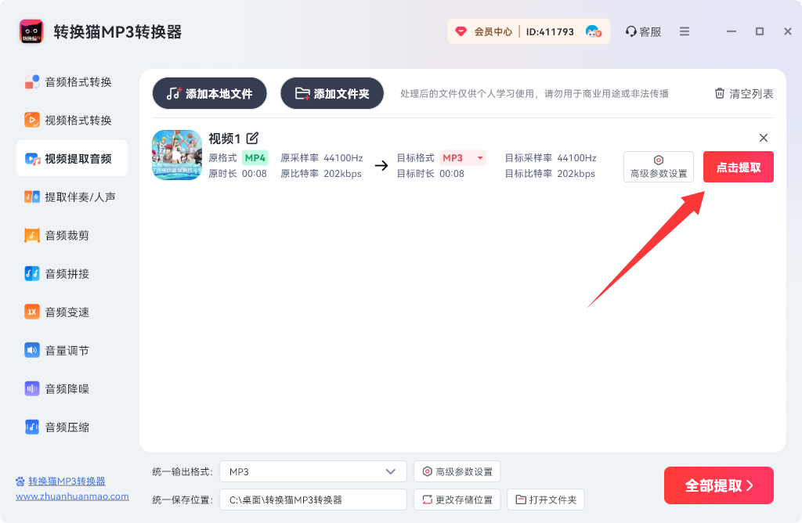802x523 pixels.
Task: Open the 统一输出格式 output format dropdown
Action: 312,471
